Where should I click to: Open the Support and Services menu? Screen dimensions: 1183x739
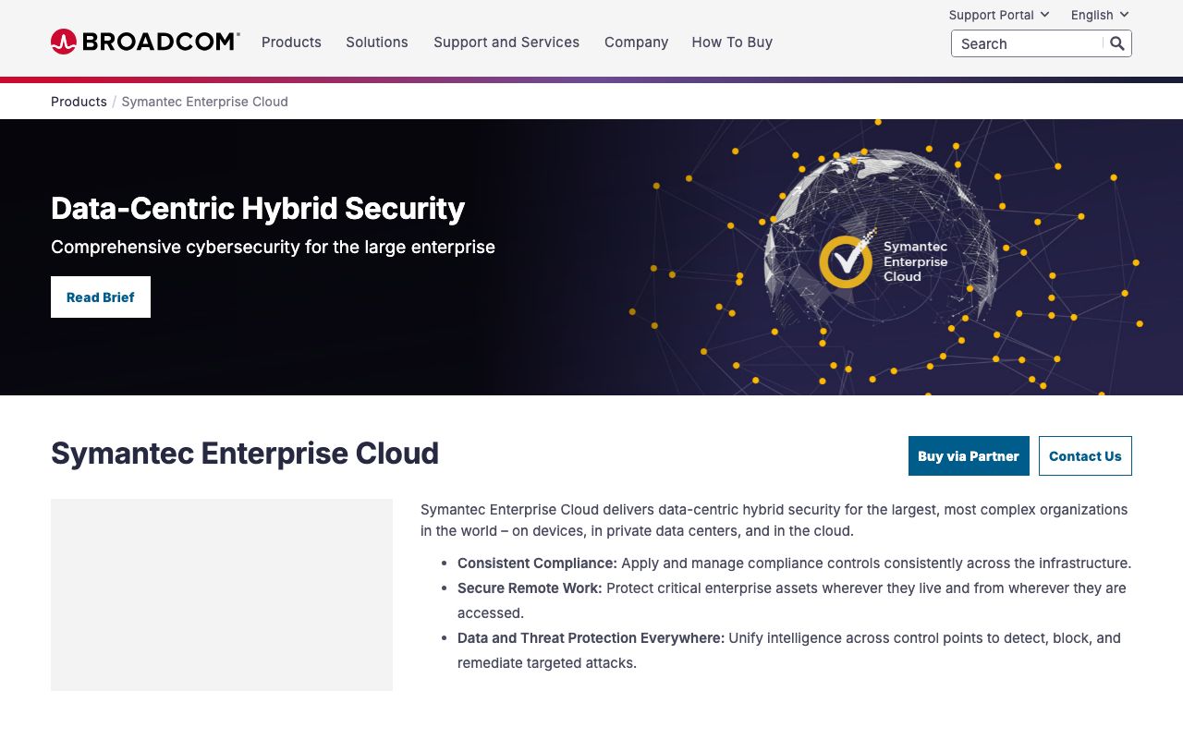coord(506,42)
